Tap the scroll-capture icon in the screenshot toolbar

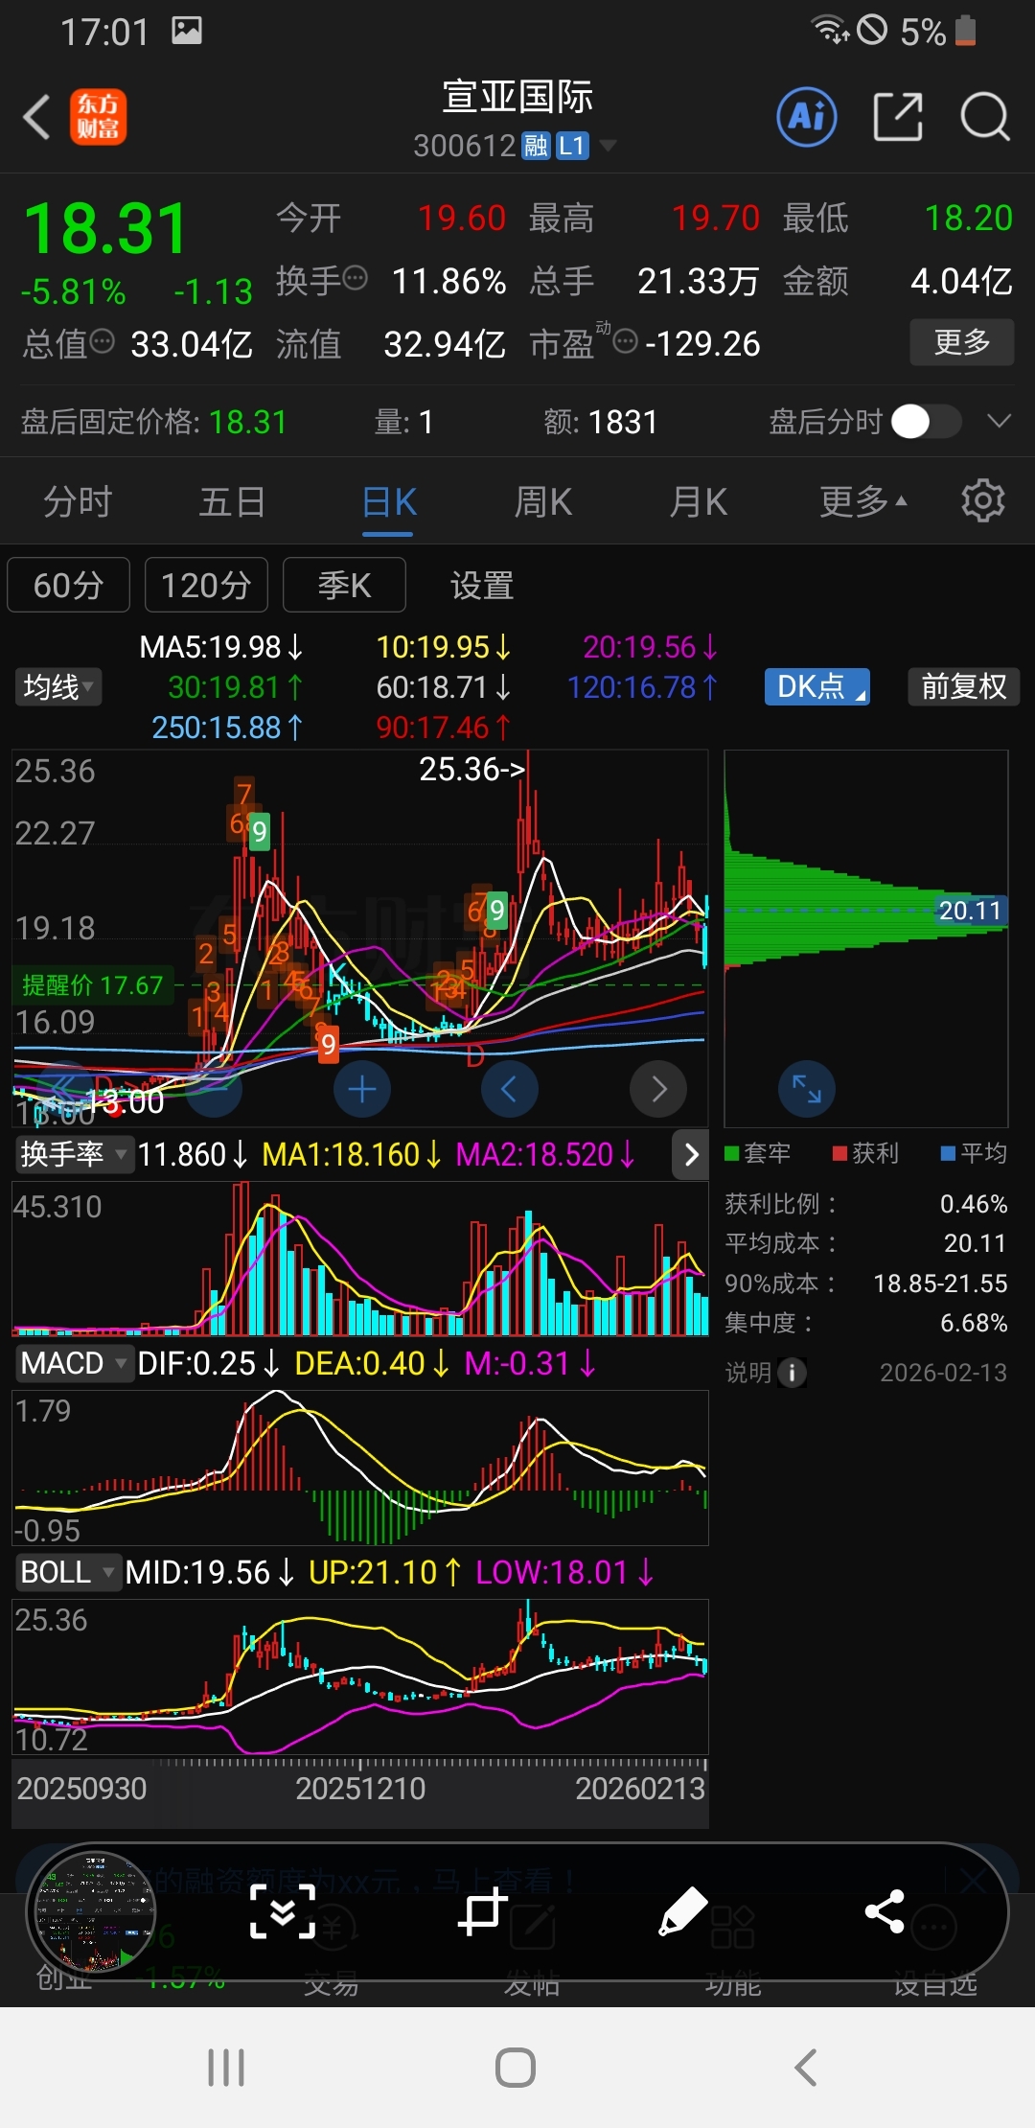point(282,1911)
